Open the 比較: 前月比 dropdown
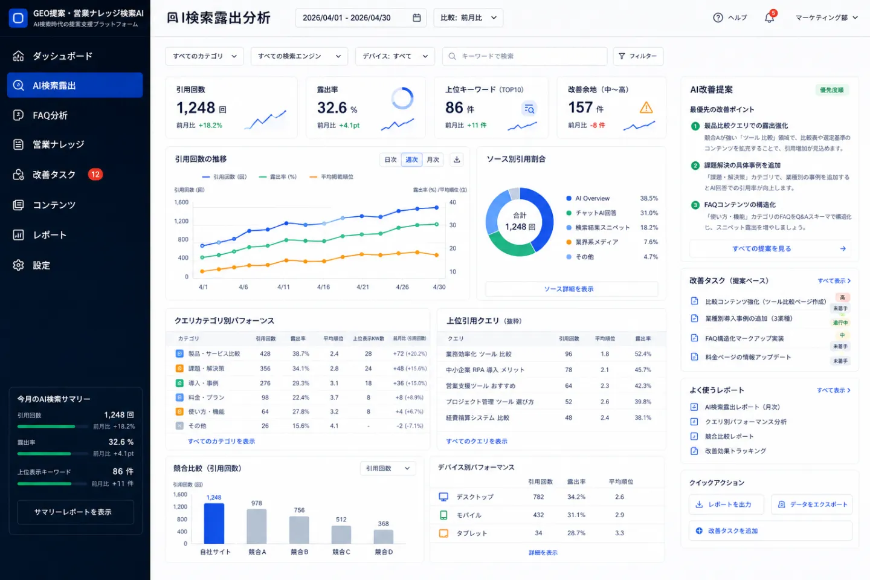870x580 pixels. (x=468, y=18)
